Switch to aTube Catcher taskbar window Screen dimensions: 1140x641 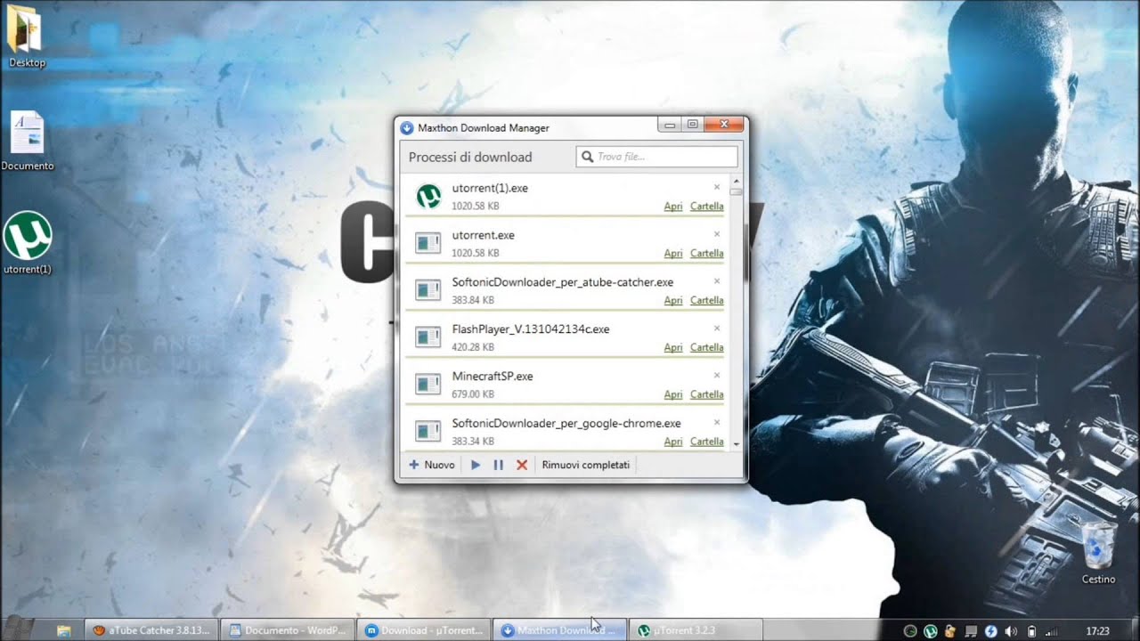coord(151,630)
